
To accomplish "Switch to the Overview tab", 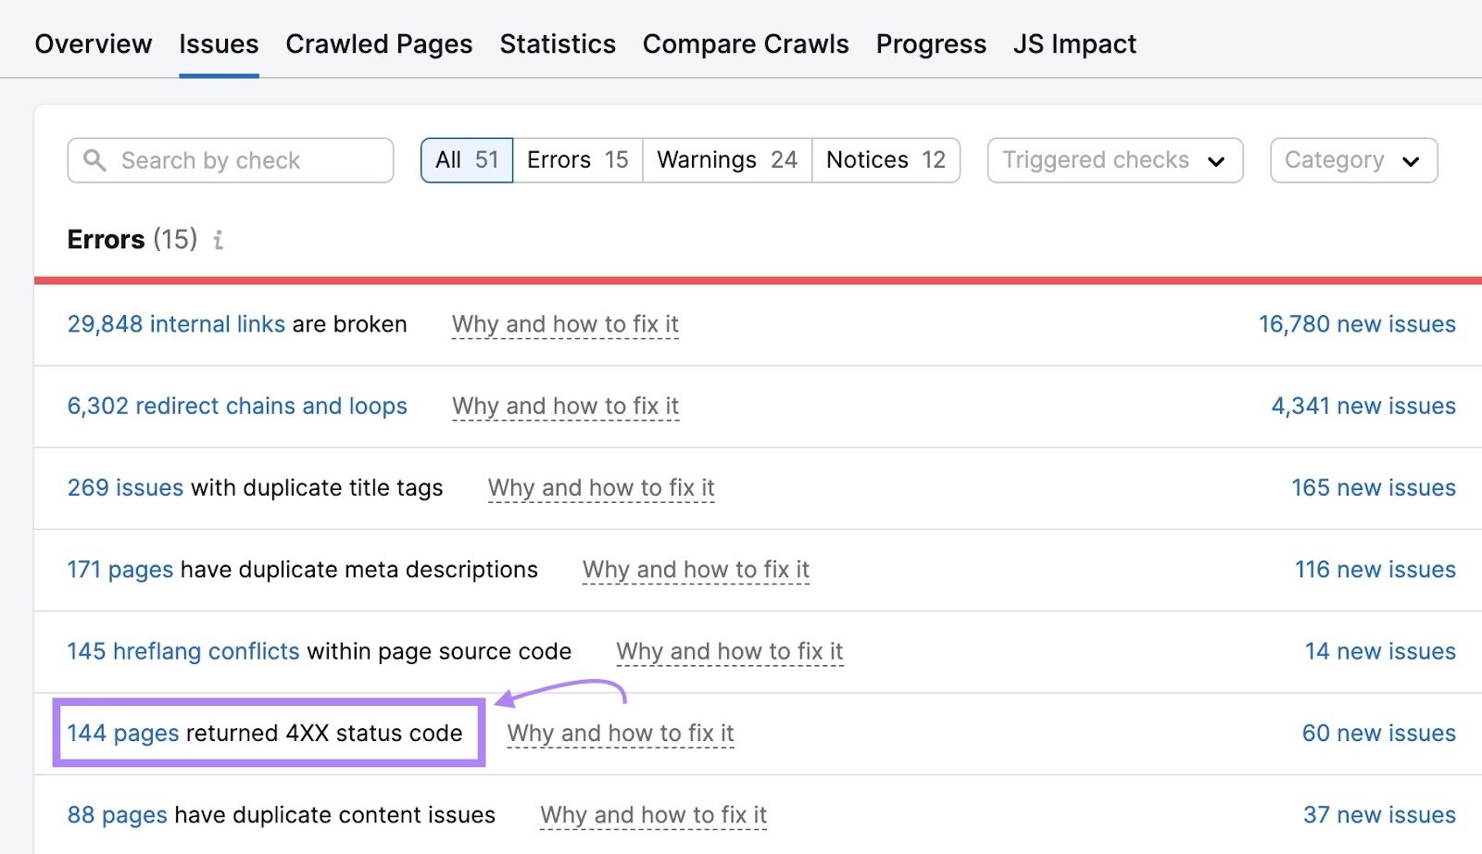I will coord(94,44).
